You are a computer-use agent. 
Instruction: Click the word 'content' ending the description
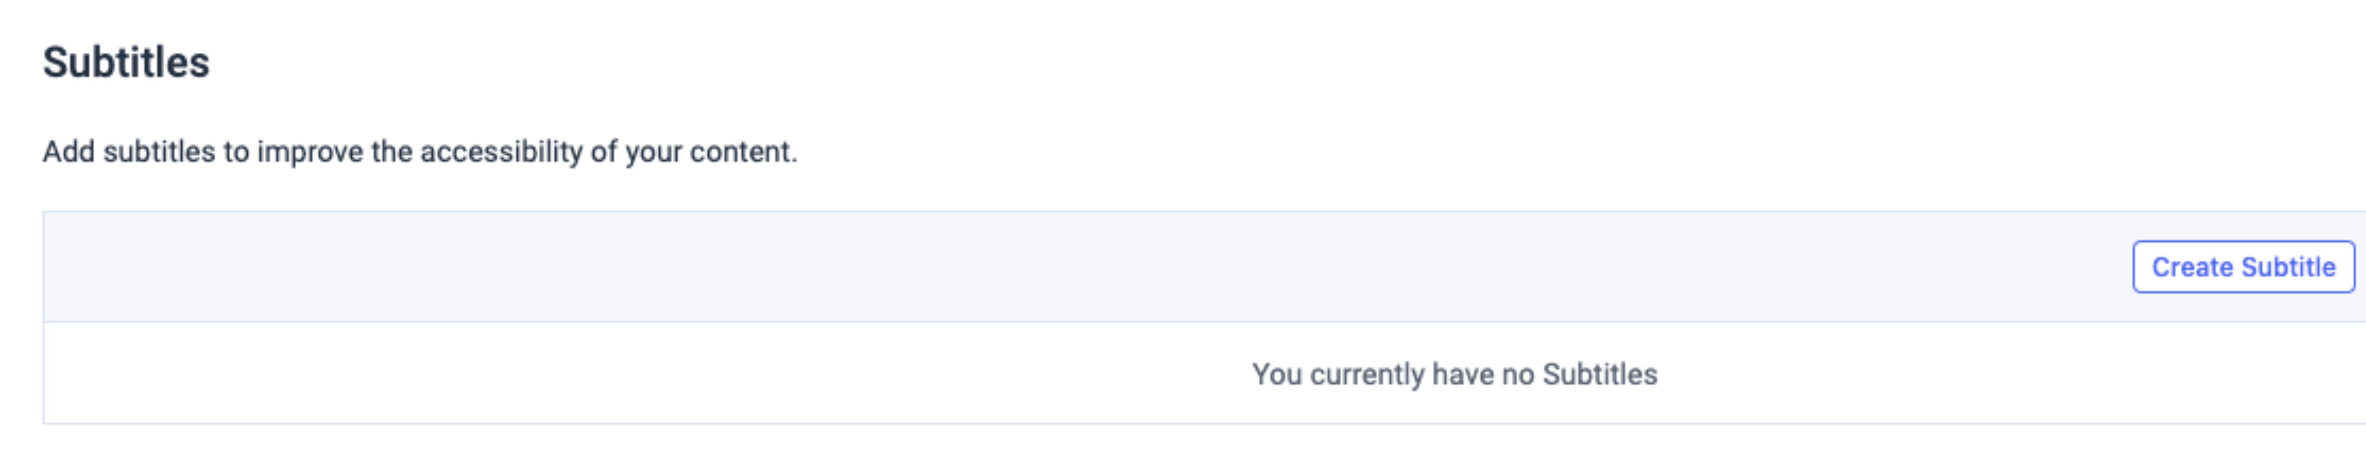click(x=743, y=152)
